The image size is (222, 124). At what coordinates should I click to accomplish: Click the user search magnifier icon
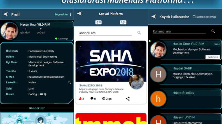213,31
